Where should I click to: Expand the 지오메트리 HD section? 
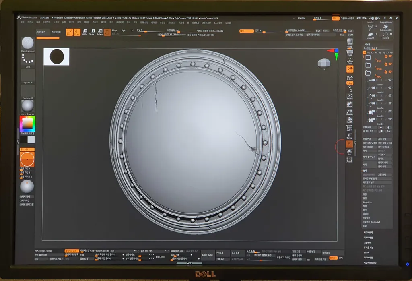click(370, 263)
